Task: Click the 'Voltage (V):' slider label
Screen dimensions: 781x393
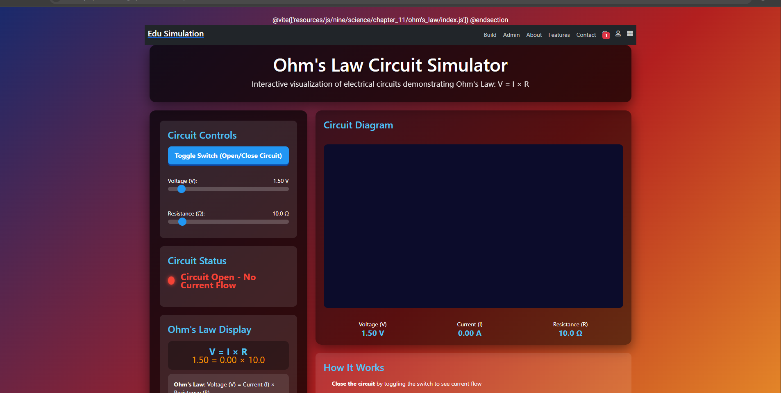Action: 182,181
